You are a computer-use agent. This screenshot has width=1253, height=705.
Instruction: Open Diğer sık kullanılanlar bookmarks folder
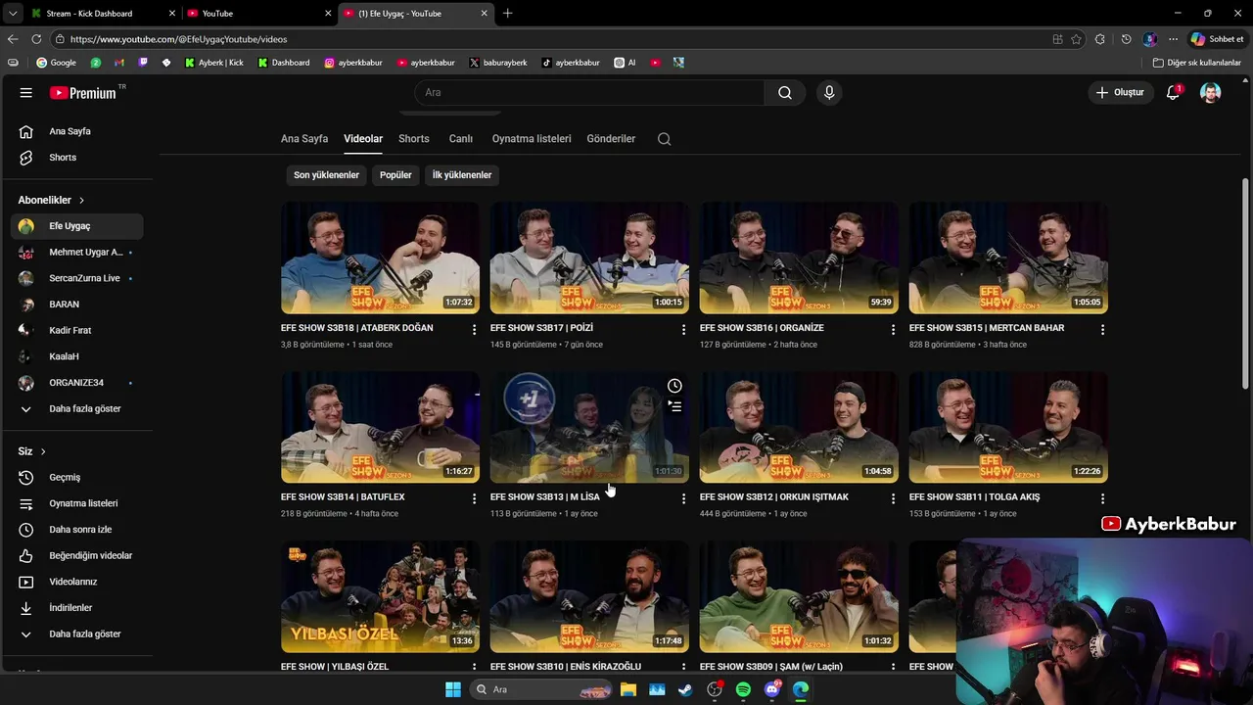pyautogui.click(x=1197, y=63)
